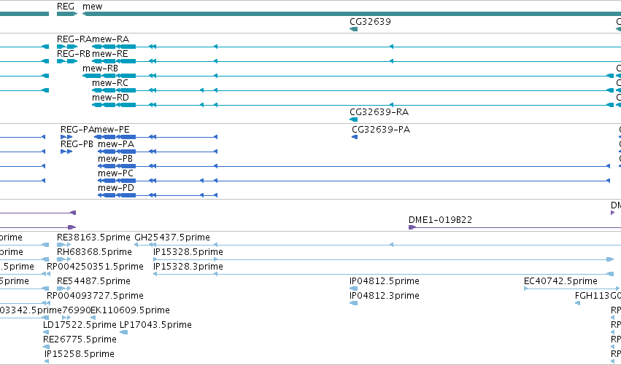This screenshot has height=365, width=621.
Task: Select the mew-PD protein label
Action: pyautogui.click(x=116, y=188)
